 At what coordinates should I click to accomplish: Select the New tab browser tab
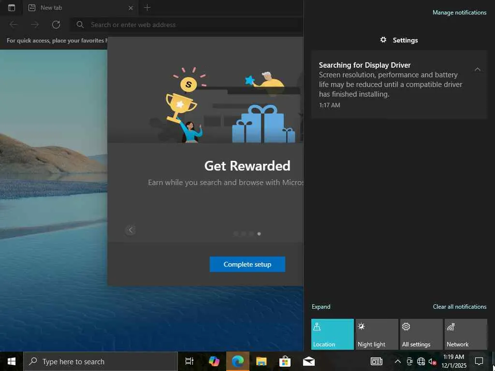[80, 8]
